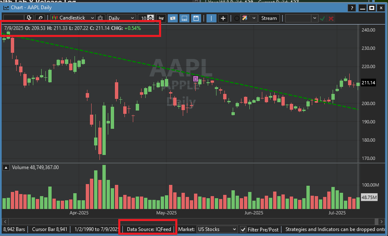Click the right scroll arrow under chart
The height and width of the screenshot is (236, 388).
[x=381, y=221]
